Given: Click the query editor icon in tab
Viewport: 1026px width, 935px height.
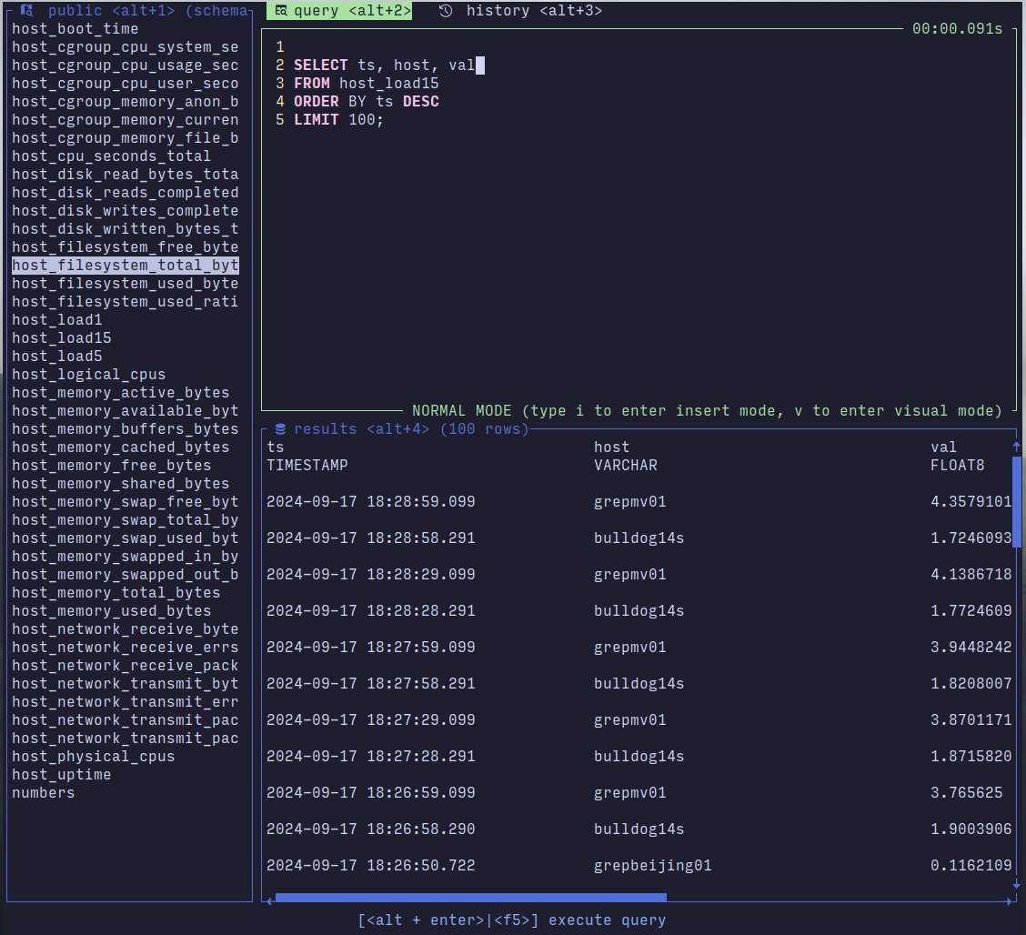Looking at the screenshot, I should pos(281,11).
